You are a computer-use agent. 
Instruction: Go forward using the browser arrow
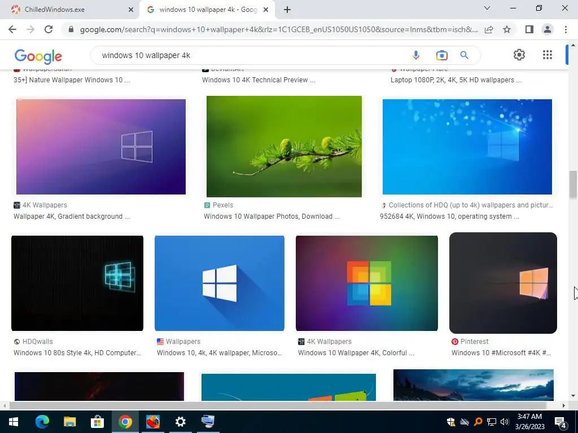coord(30,29)
